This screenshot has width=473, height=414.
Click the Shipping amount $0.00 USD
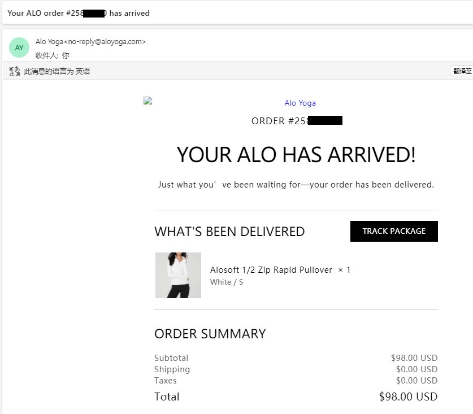[x=416, y=369]
